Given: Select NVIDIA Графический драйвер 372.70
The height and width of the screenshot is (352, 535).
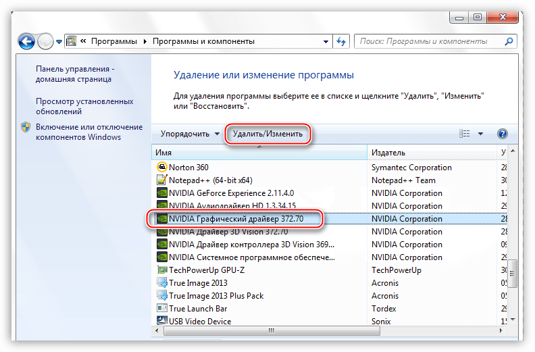Looking at the screenshot, I should click(x=236, y=219).
